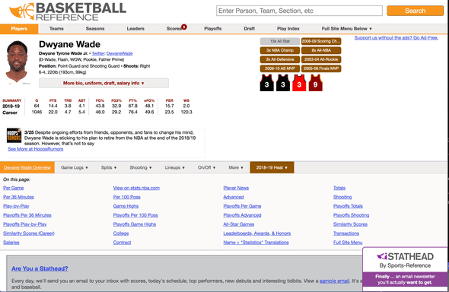Open the Game Logs dropdown
Viewport: 449px width, 292px height.
coord(74,167)
